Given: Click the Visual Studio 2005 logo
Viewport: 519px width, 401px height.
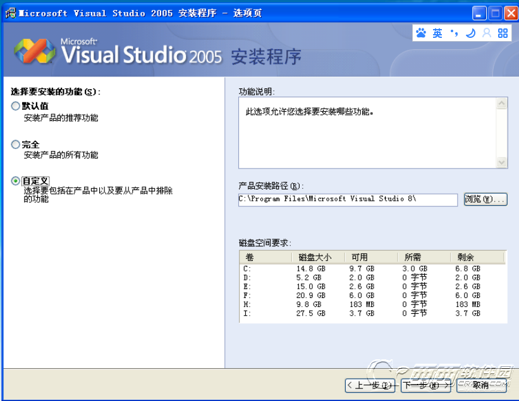Looking at the screenshot, I should [118, 52].
